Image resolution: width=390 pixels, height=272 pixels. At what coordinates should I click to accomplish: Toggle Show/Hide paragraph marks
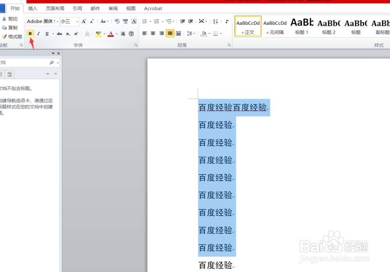click(227, 21)
